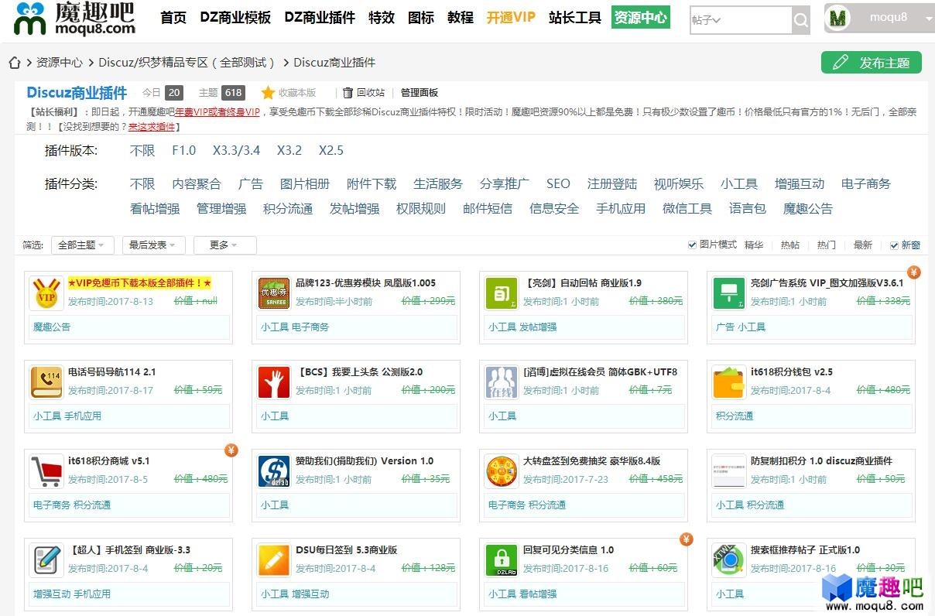Open the 图标 nav item
The image size is (935, 616).
(421, 17)
